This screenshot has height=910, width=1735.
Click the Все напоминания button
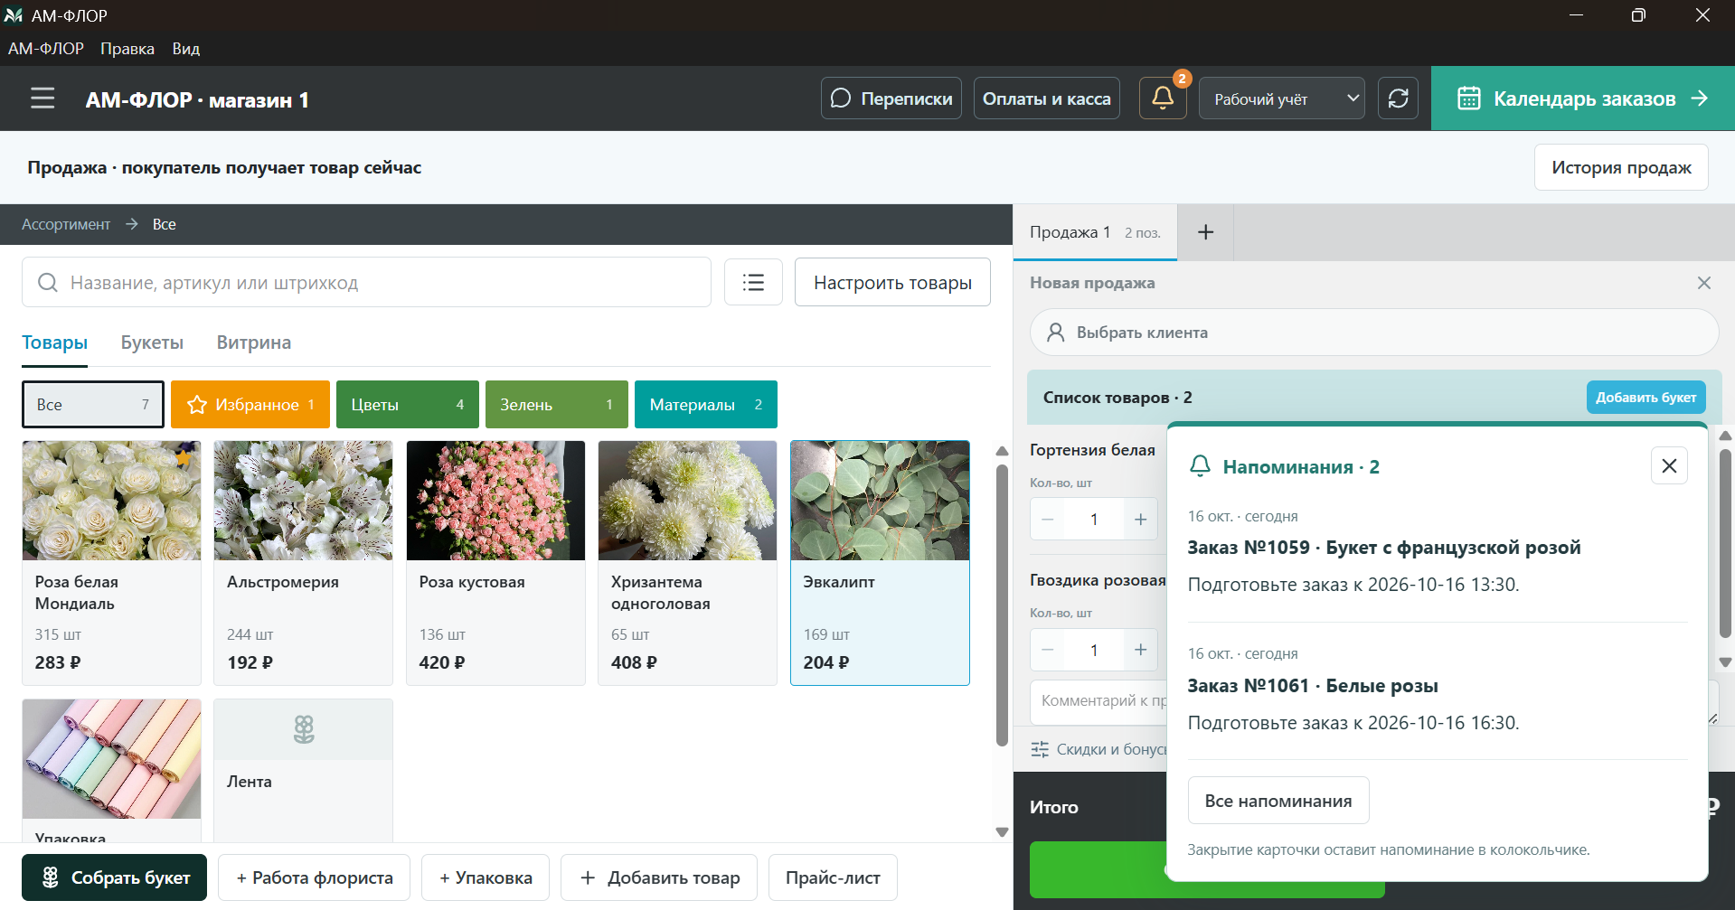click(x=1278, y=801)
